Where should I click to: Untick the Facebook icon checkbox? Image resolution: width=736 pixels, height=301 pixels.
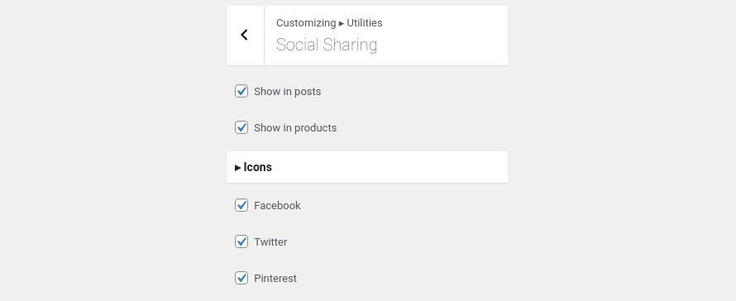coord(241,205)
